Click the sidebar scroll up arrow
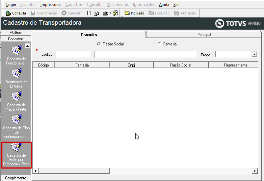Viewport: 264px width, 181px height. pyautogui.click(x=27, y=46)
